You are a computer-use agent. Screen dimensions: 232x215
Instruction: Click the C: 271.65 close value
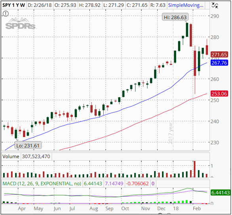tap(137, 5)
